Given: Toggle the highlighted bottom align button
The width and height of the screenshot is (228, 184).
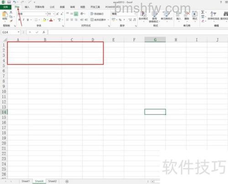Looking at the screenshot, I should click(x=76, y=14).
